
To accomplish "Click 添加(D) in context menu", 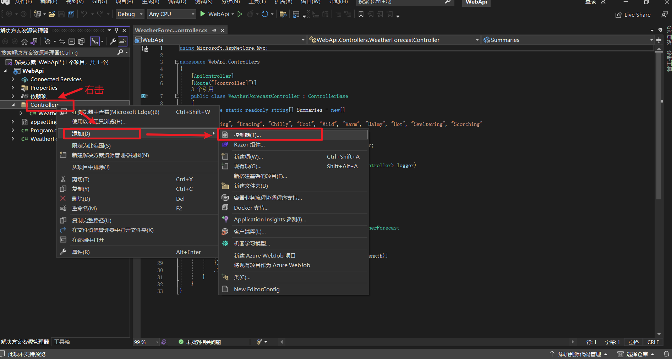I will tap(137, 133).
